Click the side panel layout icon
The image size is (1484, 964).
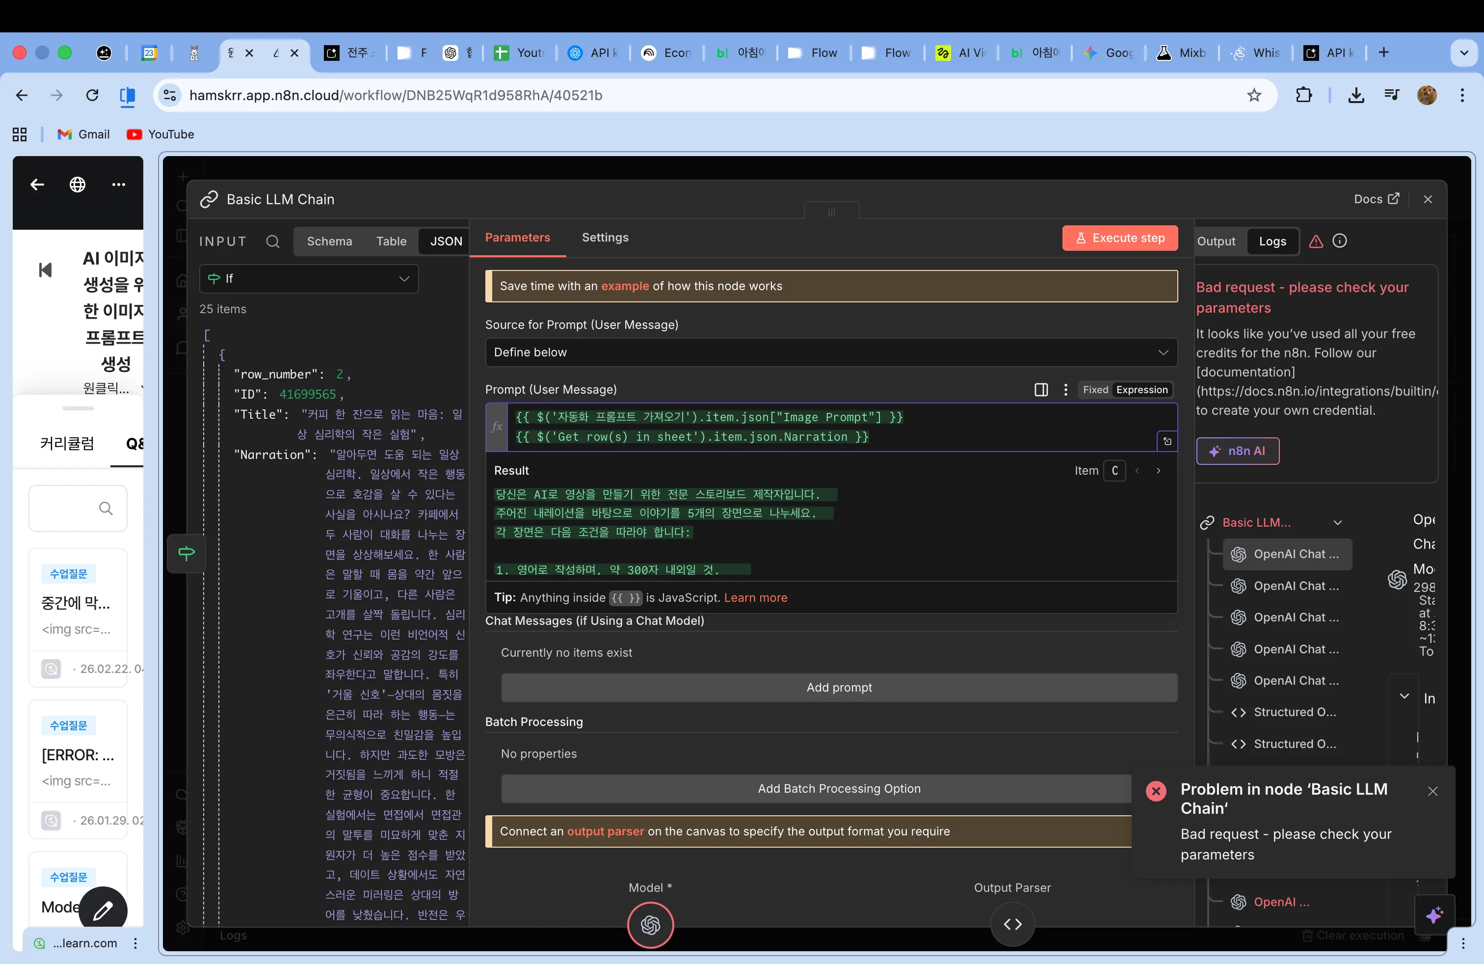pos(1041,390)
